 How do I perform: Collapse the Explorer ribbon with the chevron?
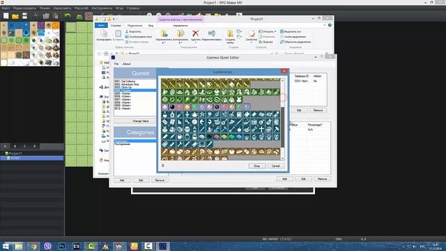pyautogui.click(x=325, y=25)
